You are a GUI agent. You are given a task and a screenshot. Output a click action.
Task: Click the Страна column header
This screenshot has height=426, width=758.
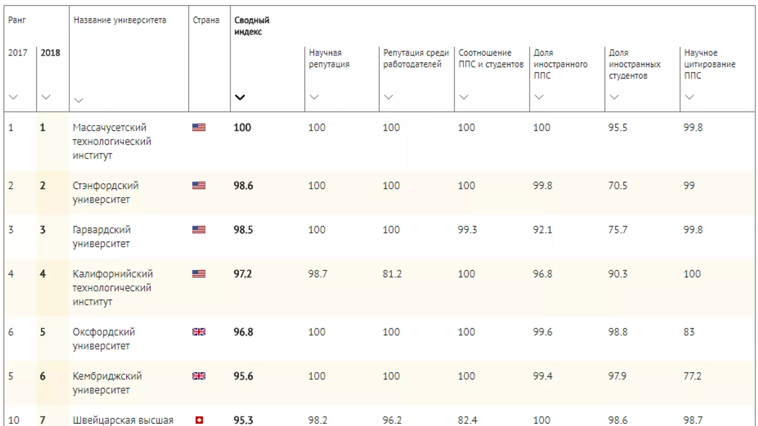[x=206, y=20]
